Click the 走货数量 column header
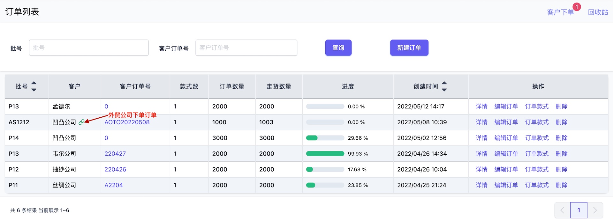Screen dimensions: 613x220 point(279,86)
